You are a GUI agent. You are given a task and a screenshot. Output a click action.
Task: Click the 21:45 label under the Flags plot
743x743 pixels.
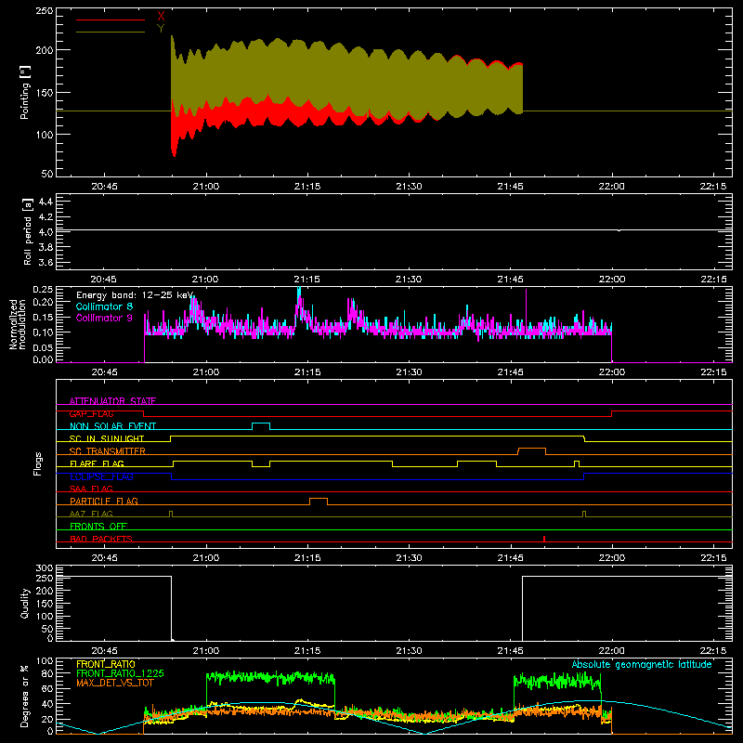[510, 558]
